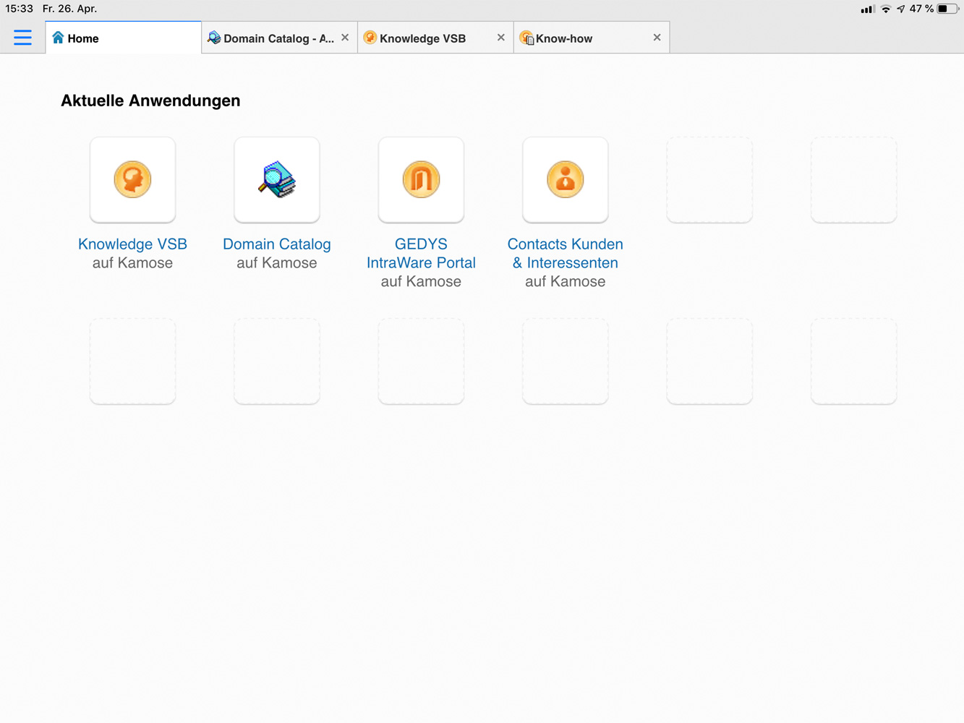Click the GEDYS IntraWare Portal text link
The width and height of the screenshot is (964, 723).
[421, 254]
